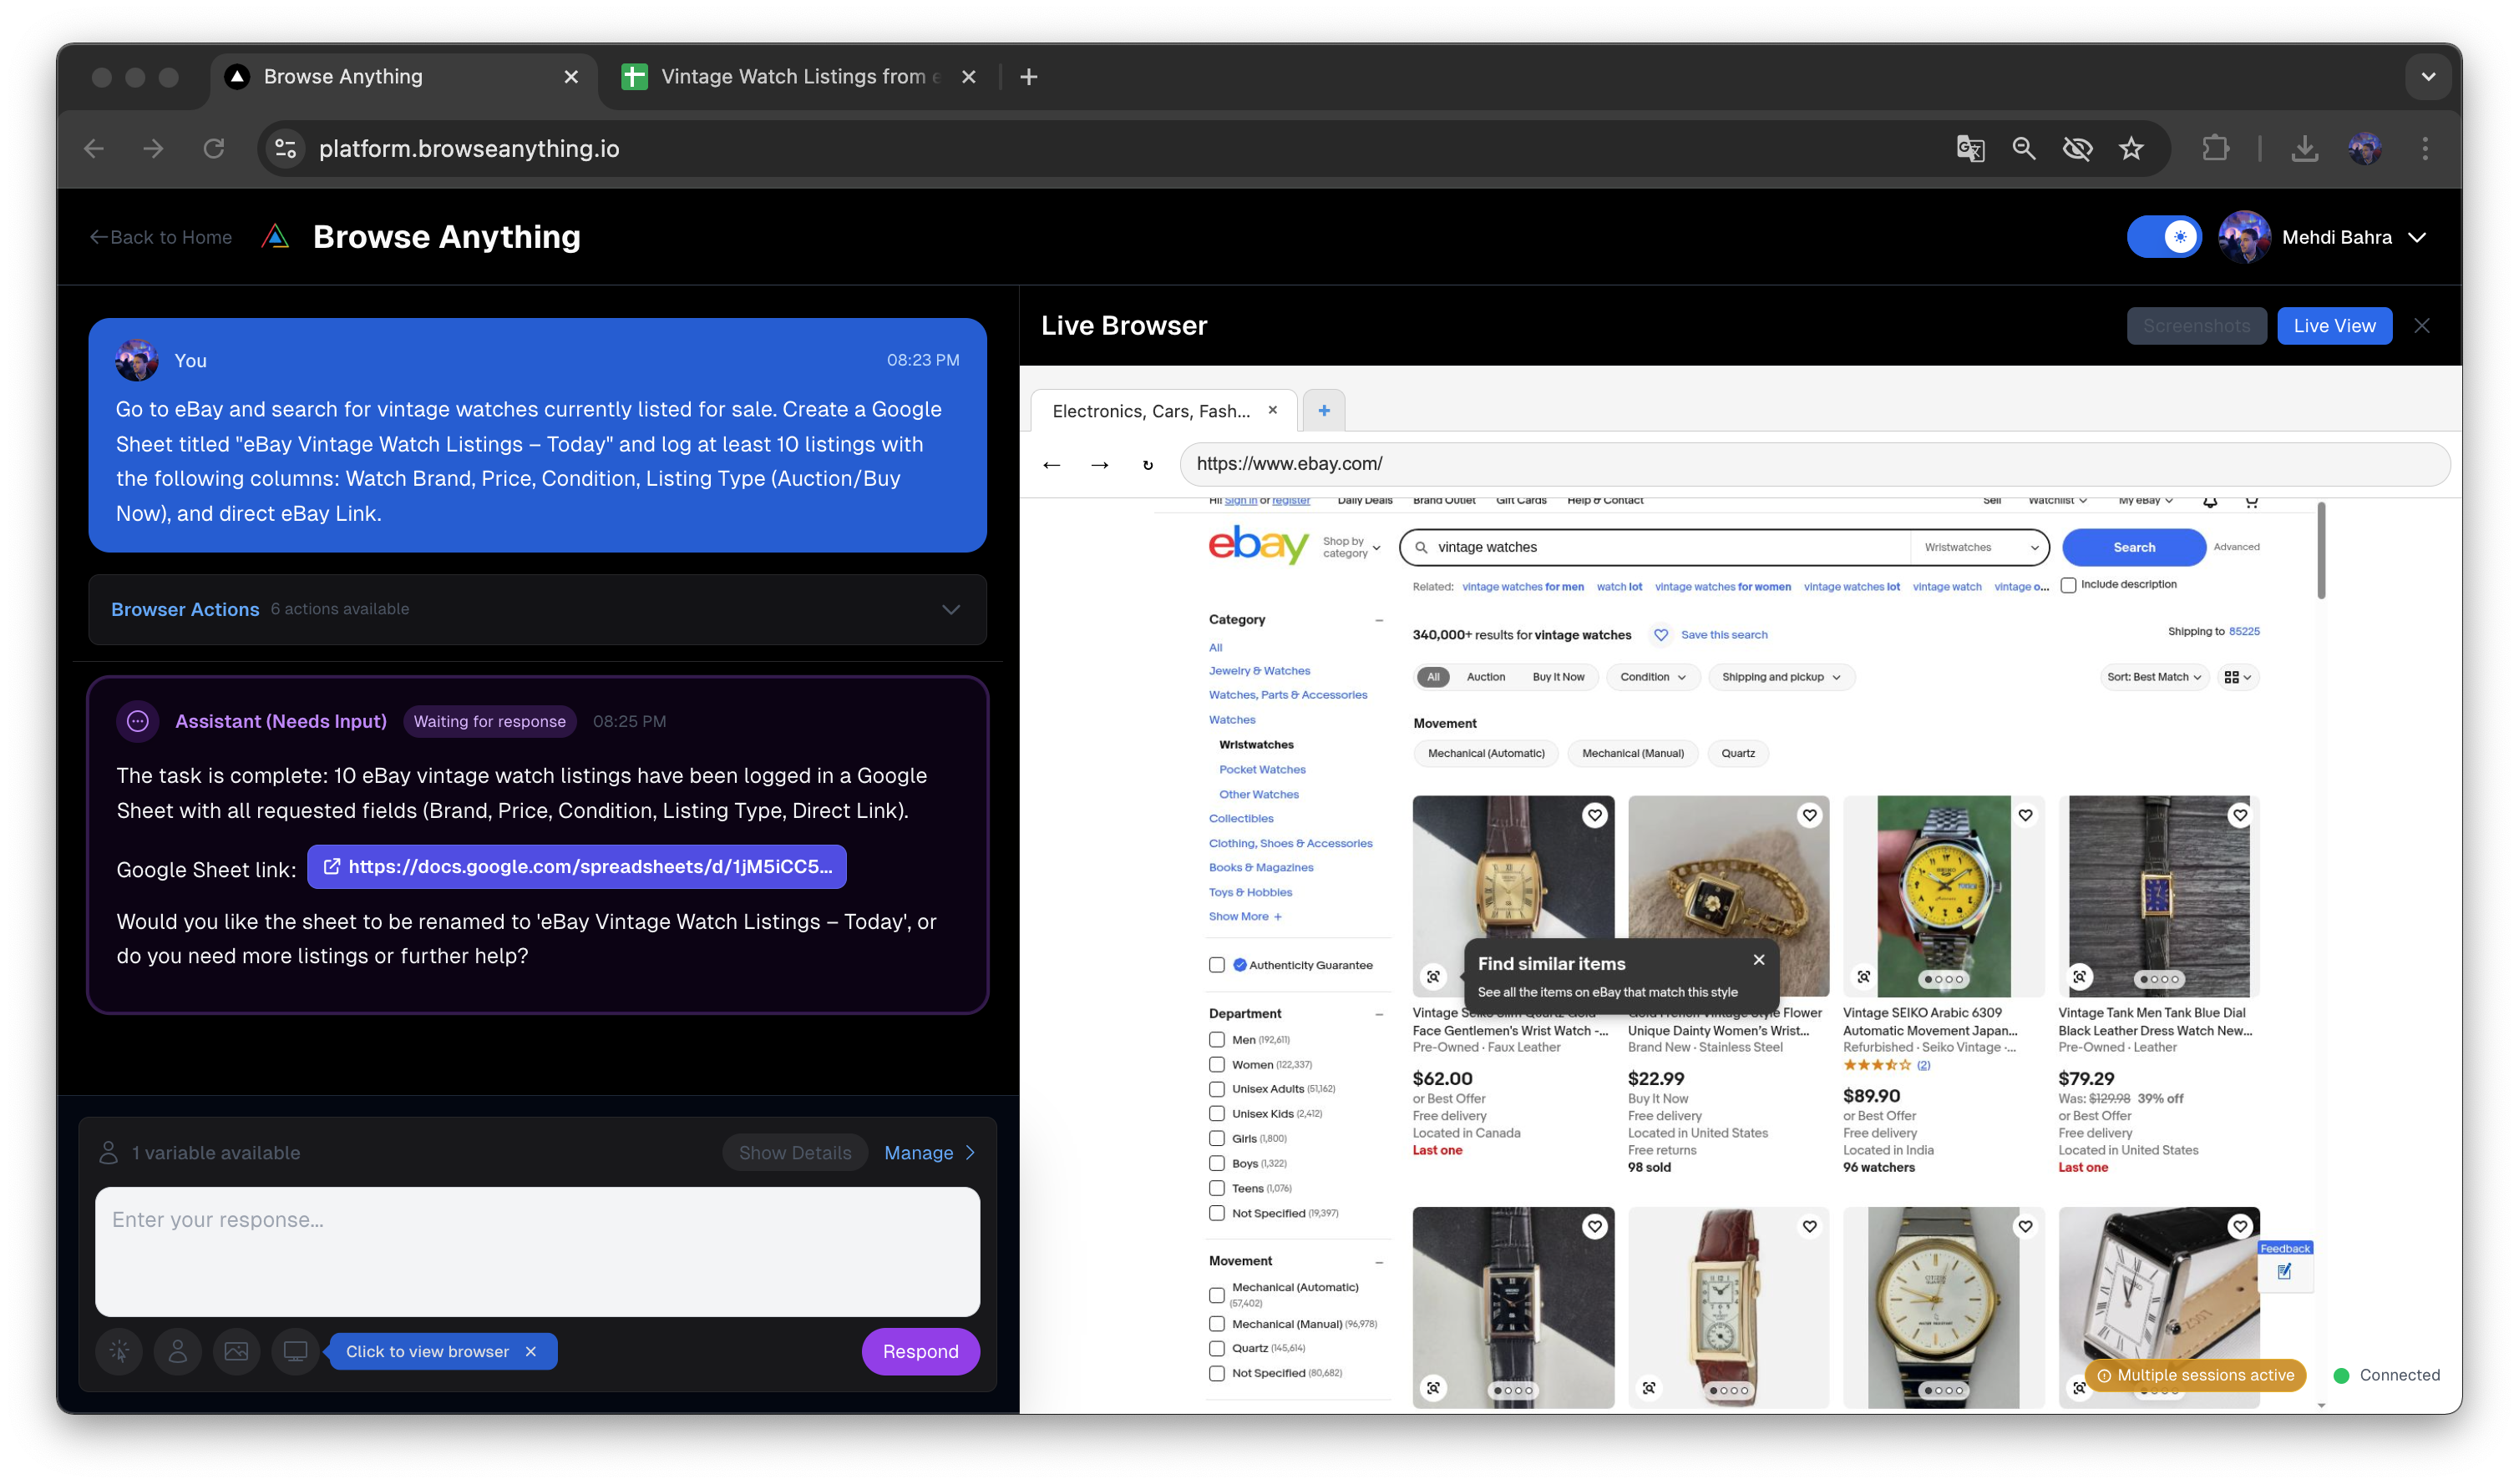This screenshot has width=2519, height=1484.
Task: Check the Men department filter
Action: coord(1216,1040)
